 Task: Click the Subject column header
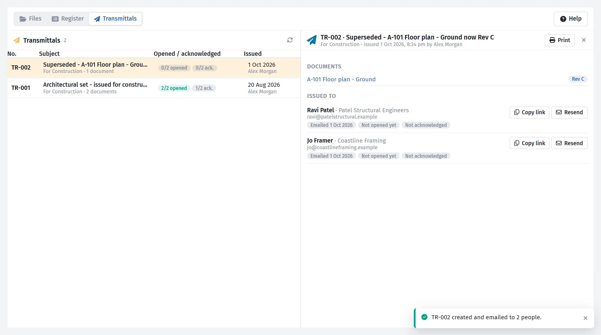[x=49, y=54]
